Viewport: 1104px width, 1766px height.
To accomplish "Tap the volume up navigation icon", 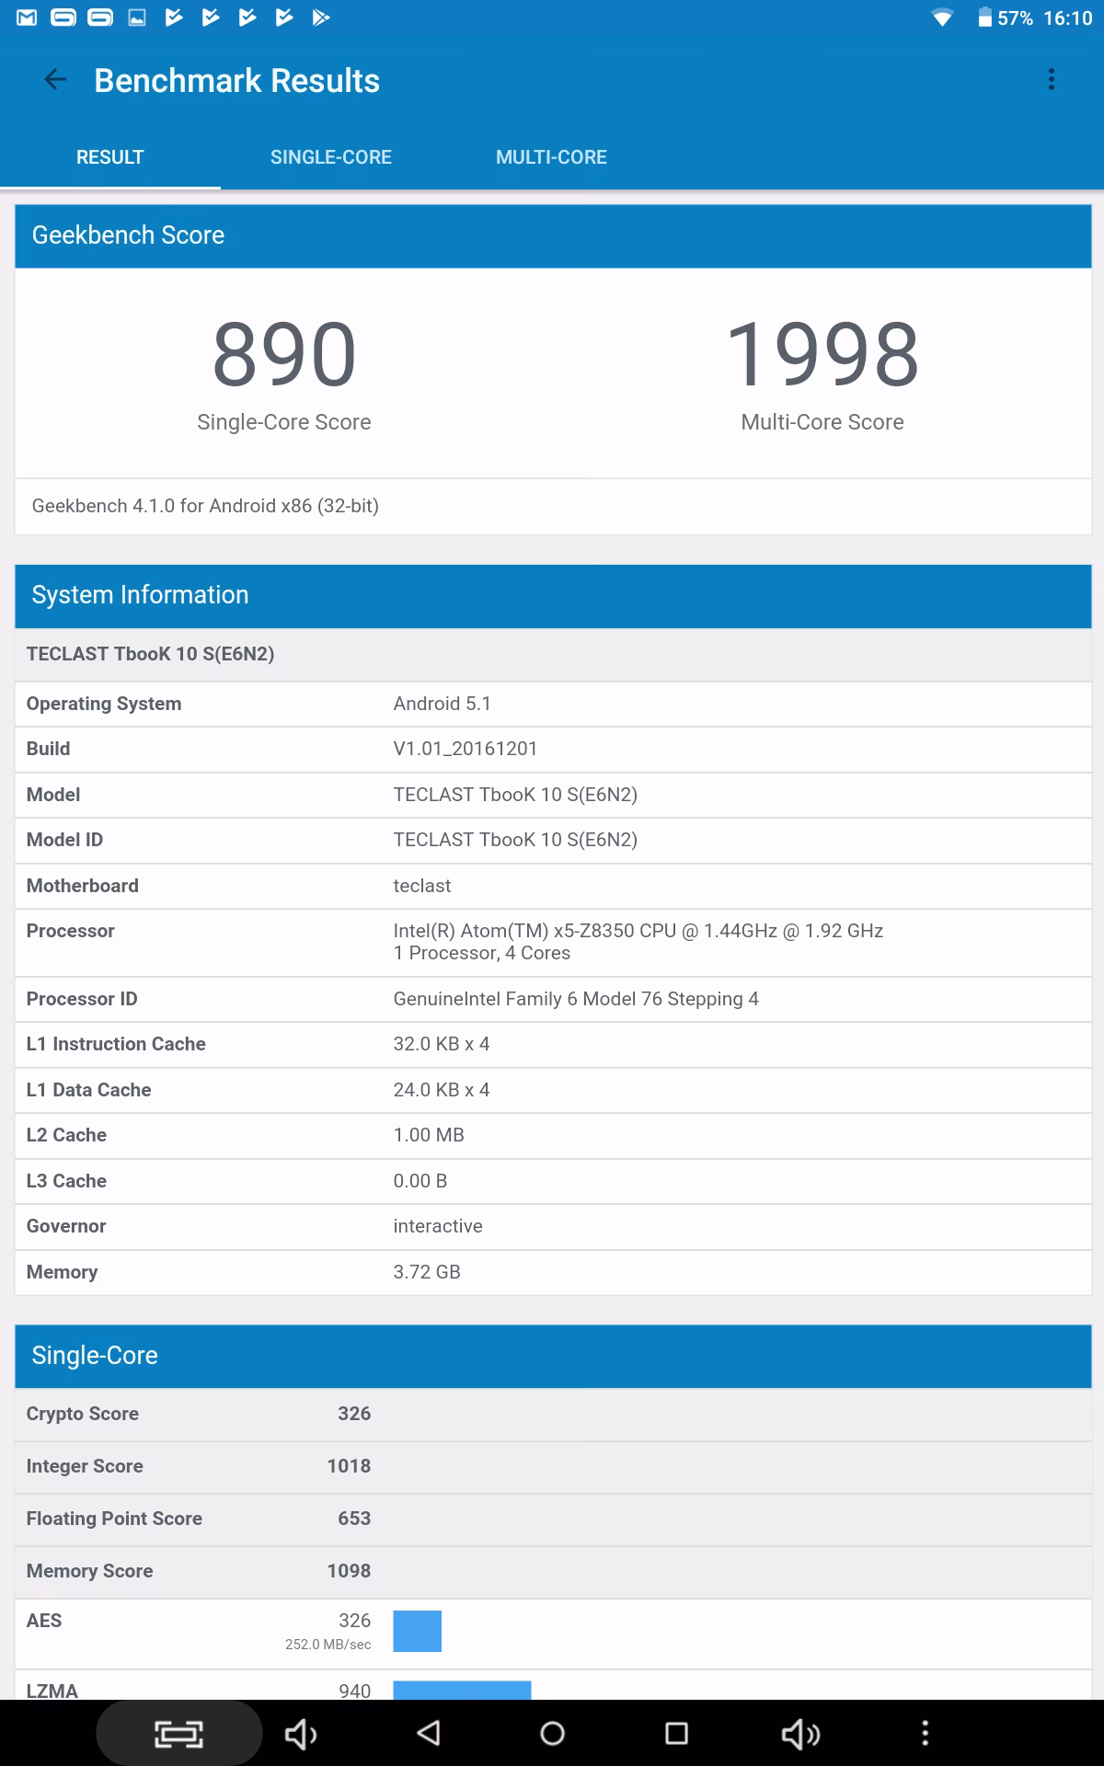I will point(800,1734).
